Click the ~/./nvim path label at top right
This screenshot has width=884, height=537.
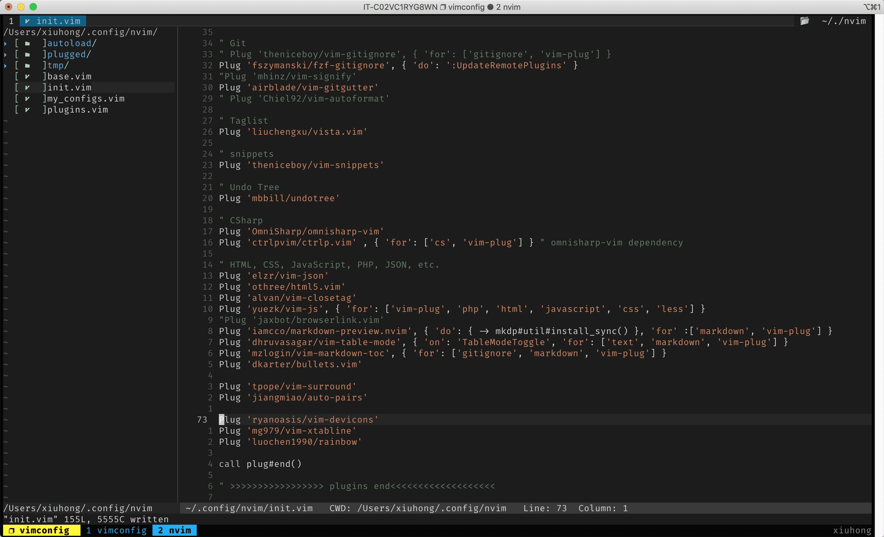tap(844, 21)
